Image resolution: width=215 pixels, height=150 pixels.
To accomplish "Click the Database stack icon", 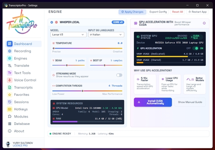I will point(10,124).
